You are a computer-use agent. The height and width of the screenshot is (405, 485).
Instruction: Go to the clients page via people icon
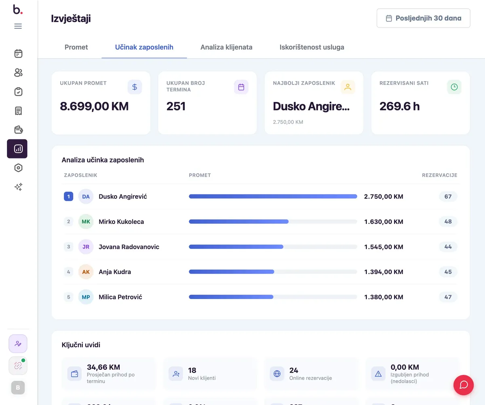(18, 72)
